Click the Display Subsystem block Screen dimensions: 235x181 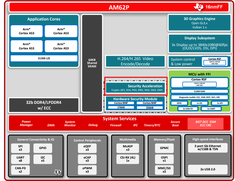tap(199, 43)
